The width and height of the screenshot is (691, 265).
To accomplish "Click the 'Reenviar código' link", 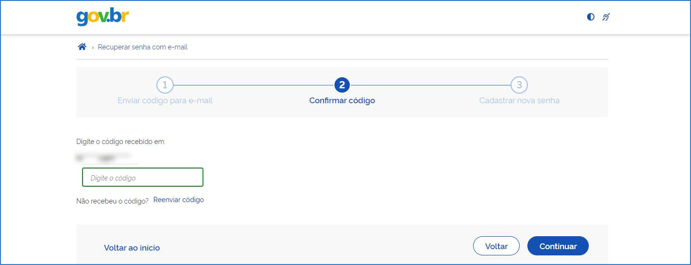I will [179, 200].
